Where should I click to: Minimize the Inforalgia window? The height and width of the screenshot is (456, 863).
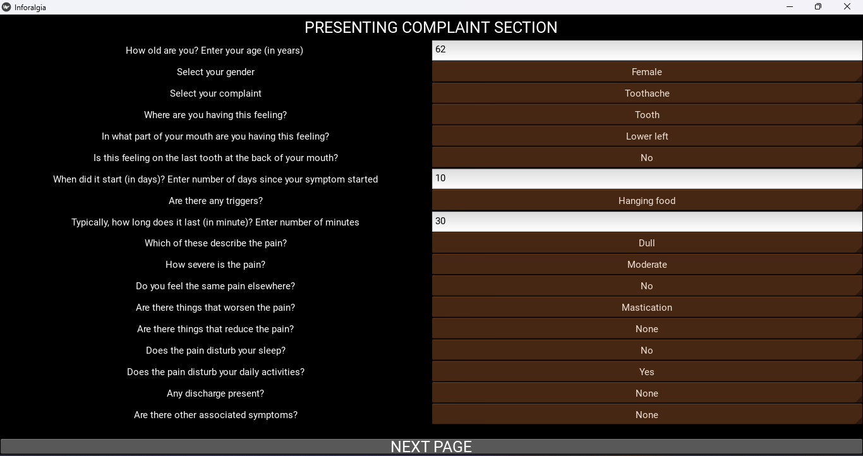pos(790,7)
